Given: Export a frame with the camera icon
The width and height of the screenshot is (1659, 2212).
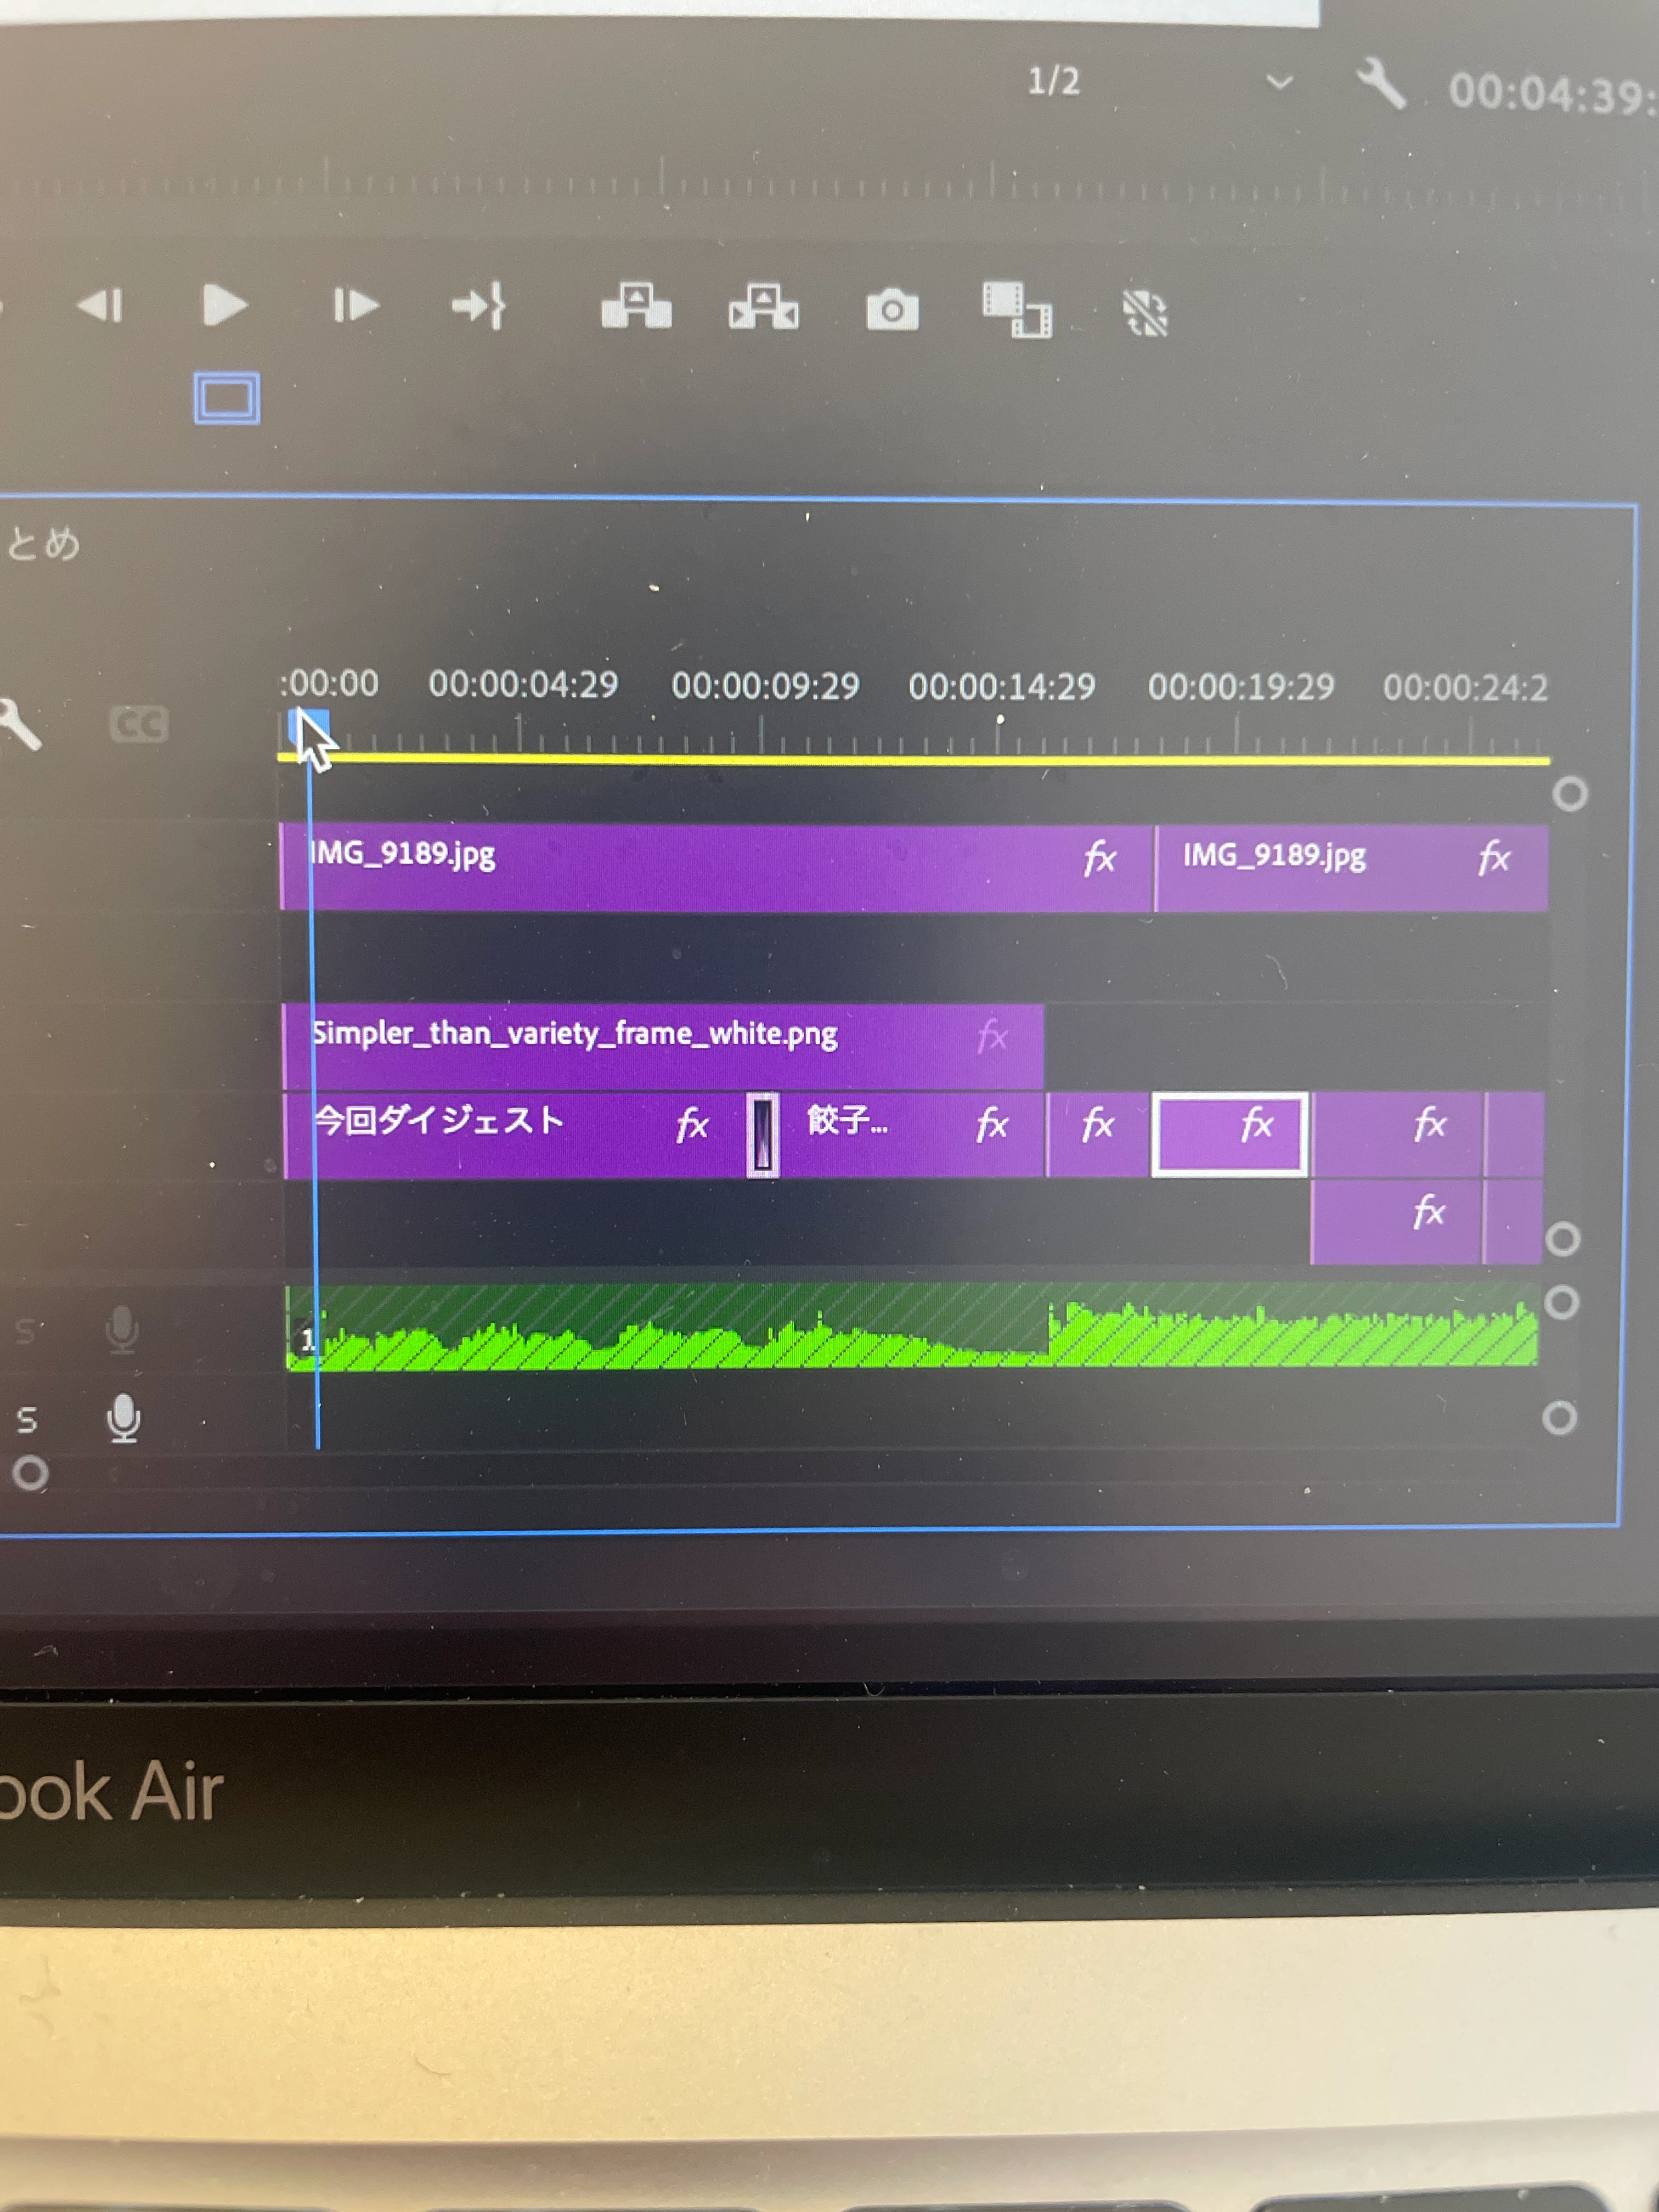Looking at the screenshot, I should pos(892,310).
